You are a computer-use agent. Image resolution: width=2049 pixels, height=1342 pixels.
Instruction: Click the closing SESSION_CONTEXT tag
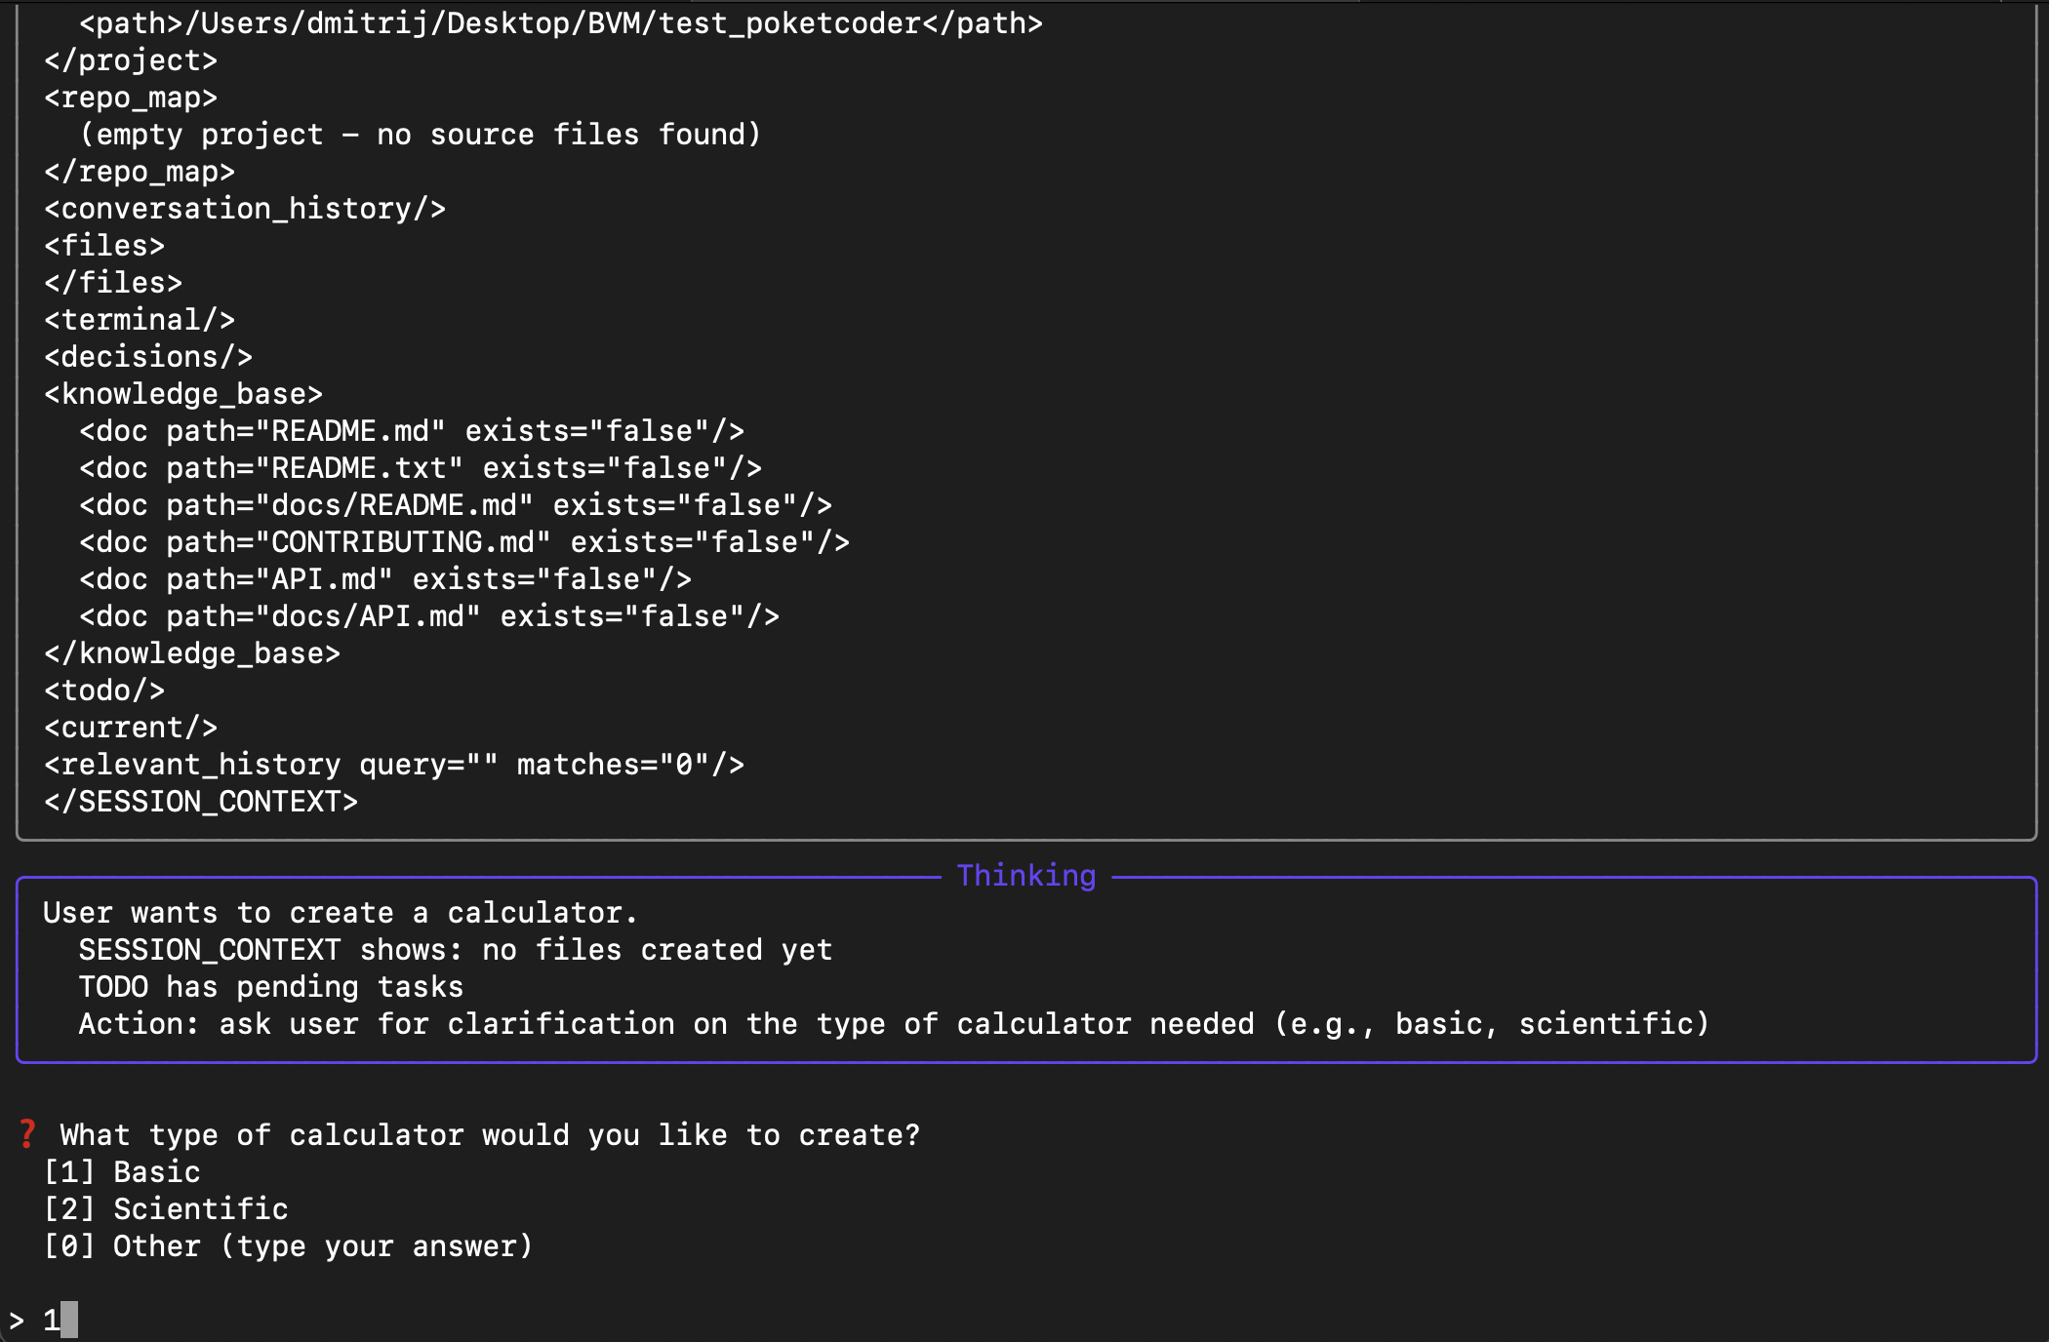[x=201, y=801]
